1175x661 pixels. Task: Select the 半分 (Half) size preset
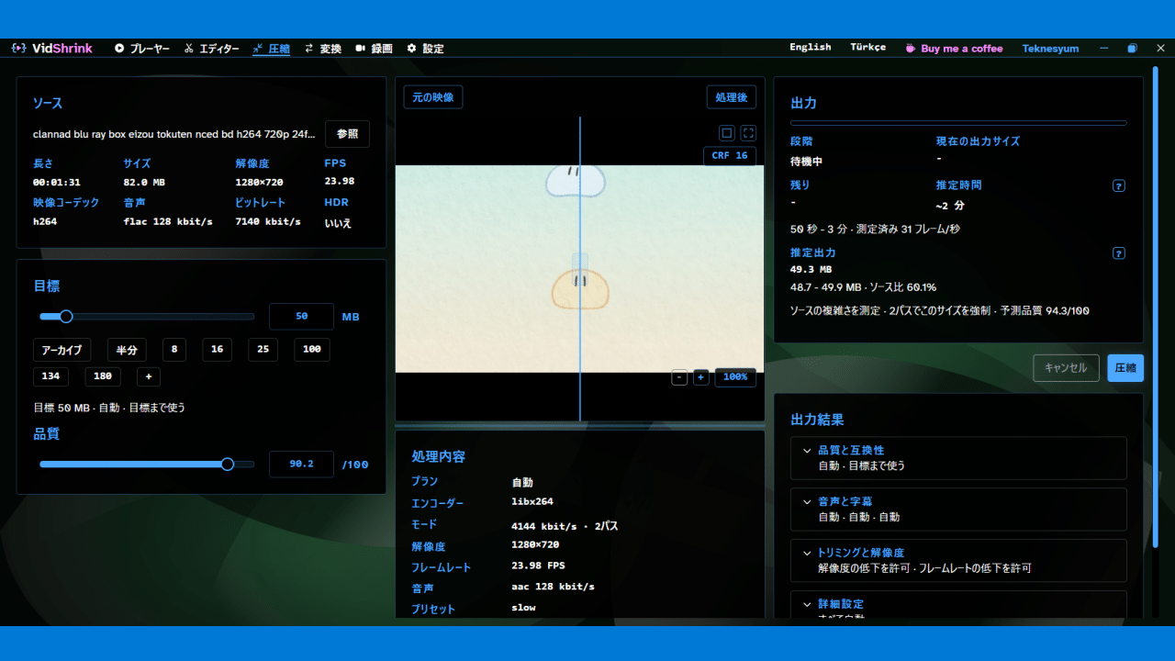point(127,350)
